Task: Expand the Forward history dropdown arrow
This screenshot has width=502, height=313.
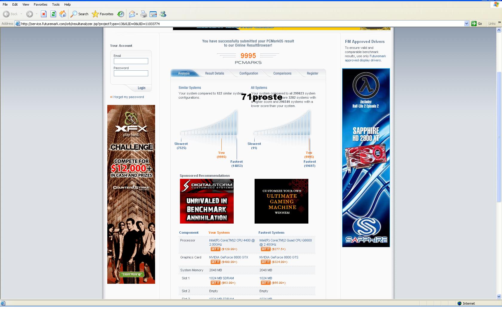Action: (x=36, y=14)
